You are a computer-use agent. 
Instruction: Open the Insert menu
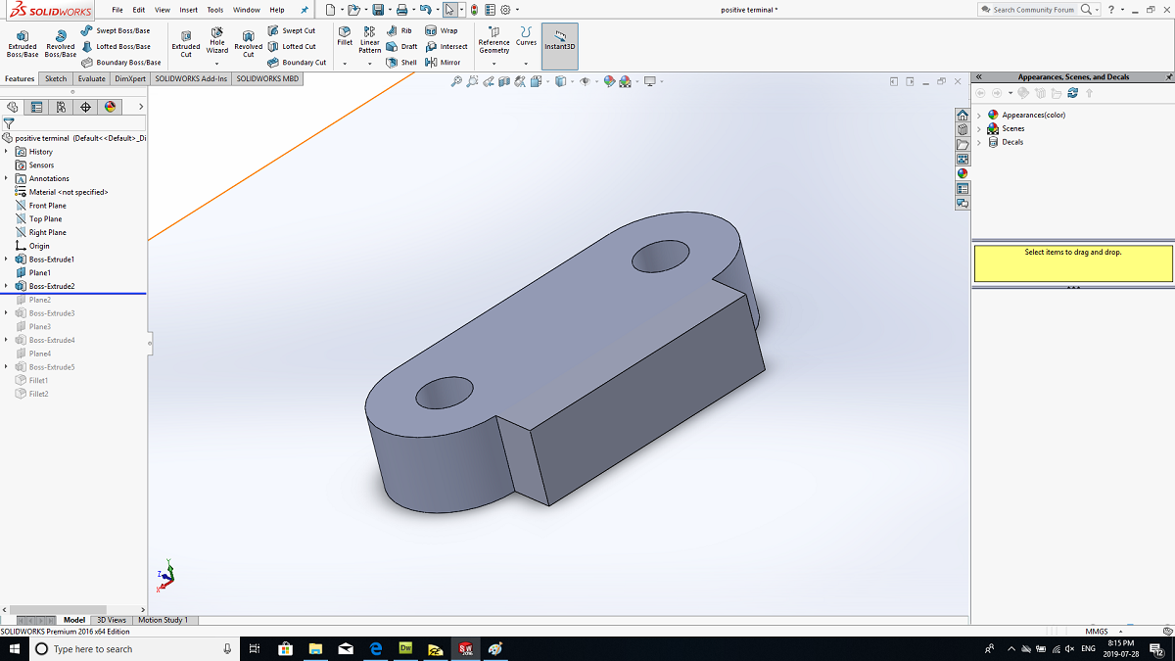[x=188, y=10]
